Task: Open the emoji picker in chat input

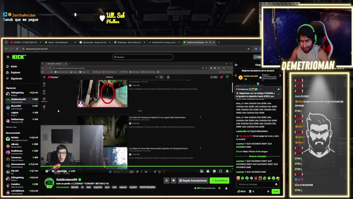Action: tap(276, 184)
